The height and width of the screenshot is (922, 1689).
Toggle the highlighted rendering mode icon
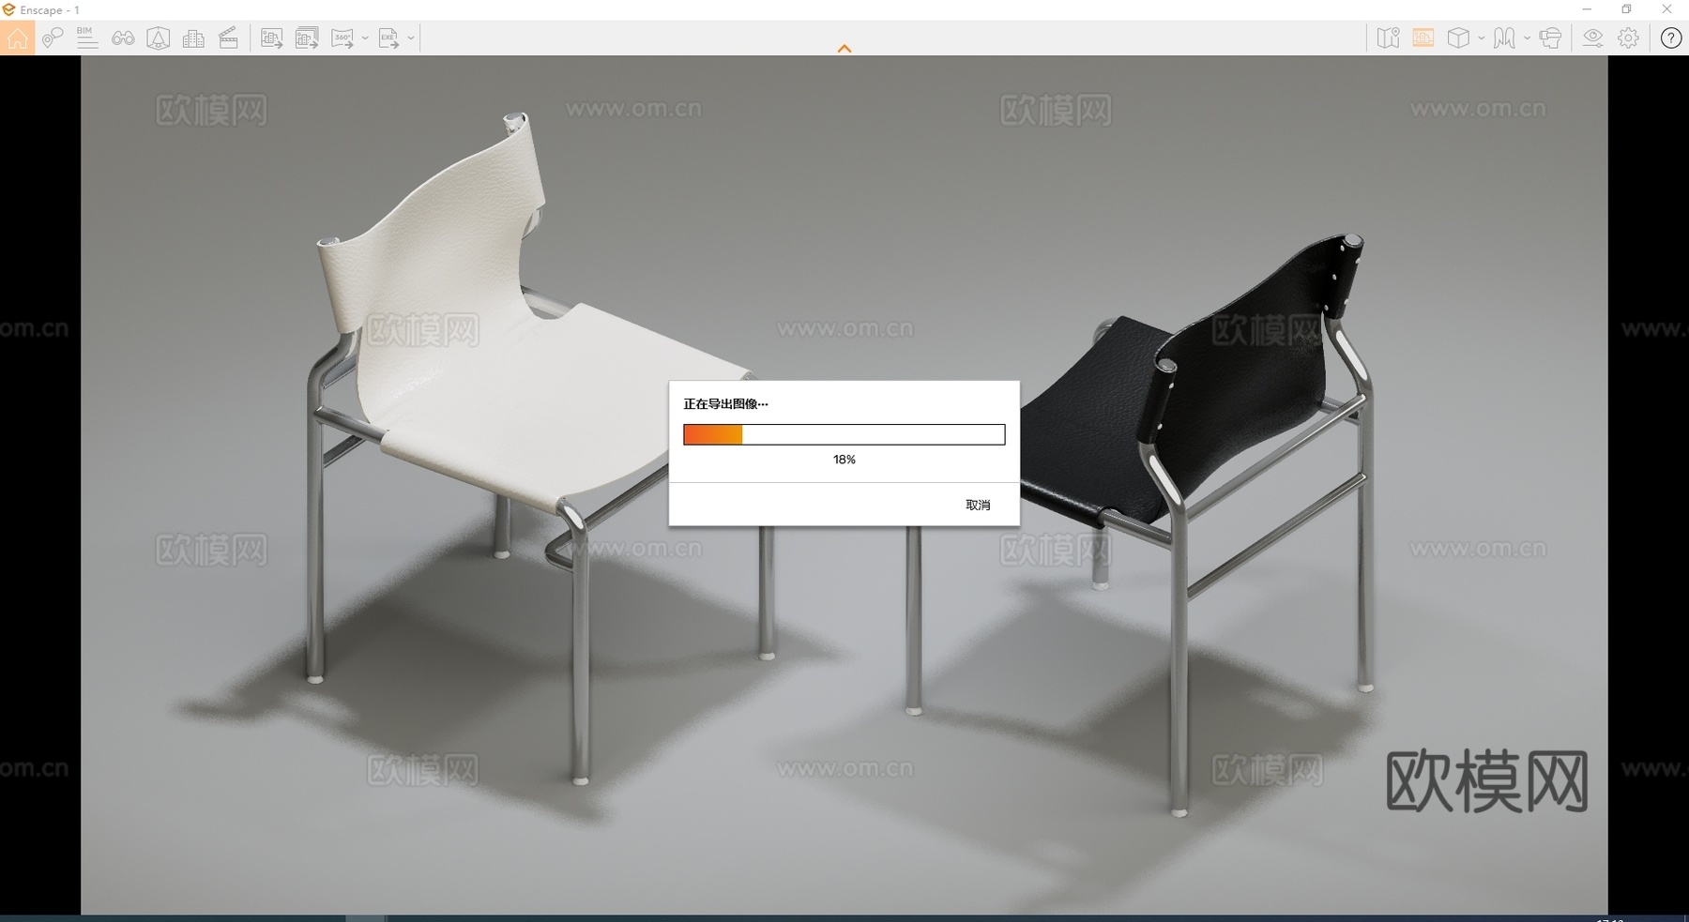(1423, 38)
